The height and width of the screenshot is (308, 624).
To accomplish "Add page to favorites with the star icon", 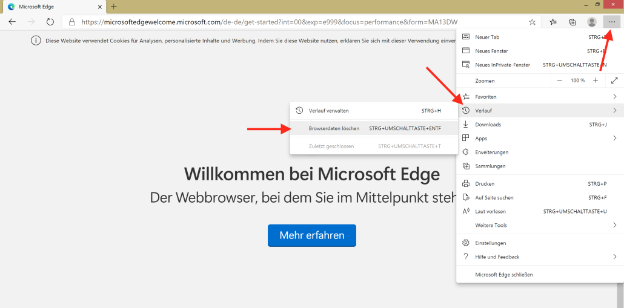I will (x=532, y=22).
